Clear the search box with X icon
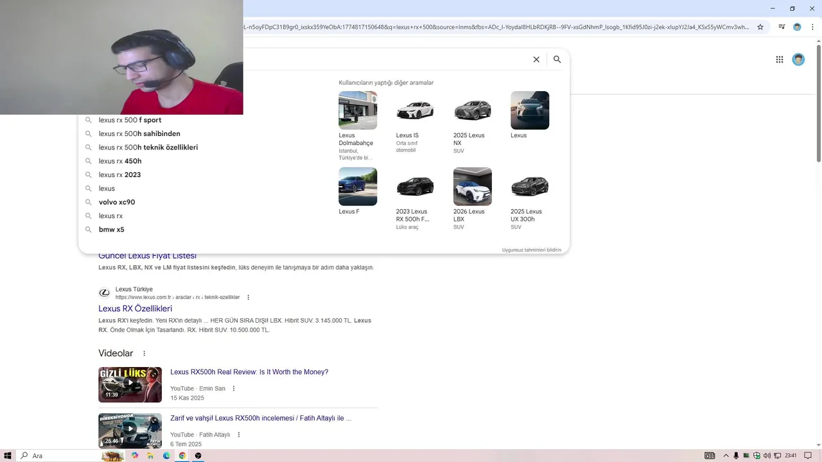 536,60
